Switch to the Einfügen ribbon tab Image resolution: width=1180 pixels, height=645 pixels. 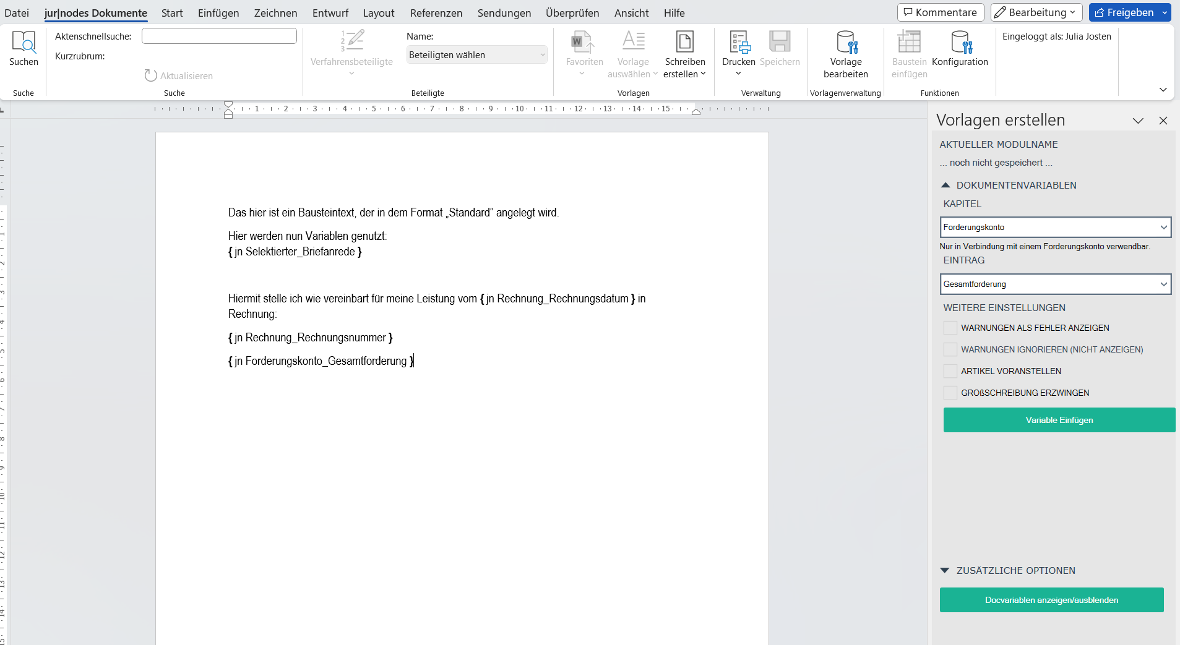click(218, 13)
